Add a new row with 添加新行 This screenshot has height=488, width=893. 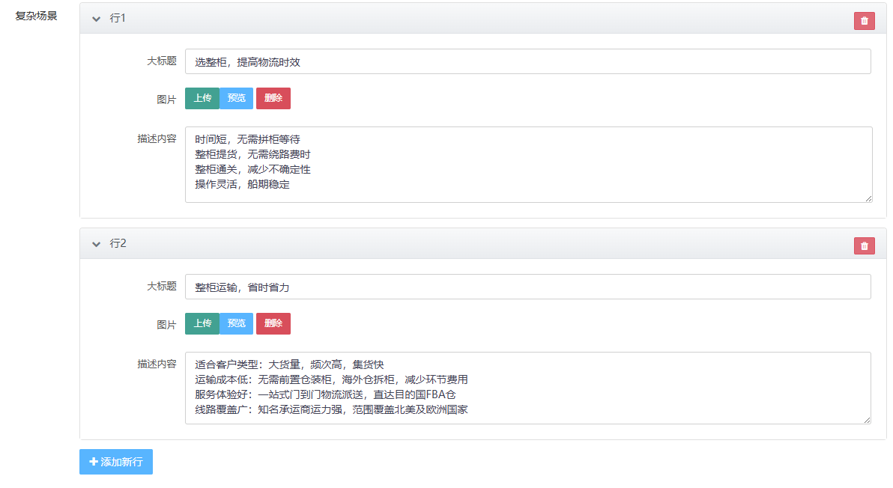coord(116,462)
